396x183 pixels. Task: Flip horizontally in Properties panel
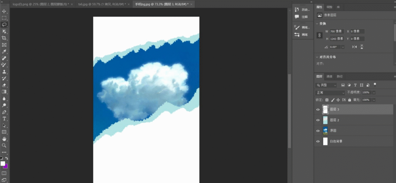tap(355, 47)
